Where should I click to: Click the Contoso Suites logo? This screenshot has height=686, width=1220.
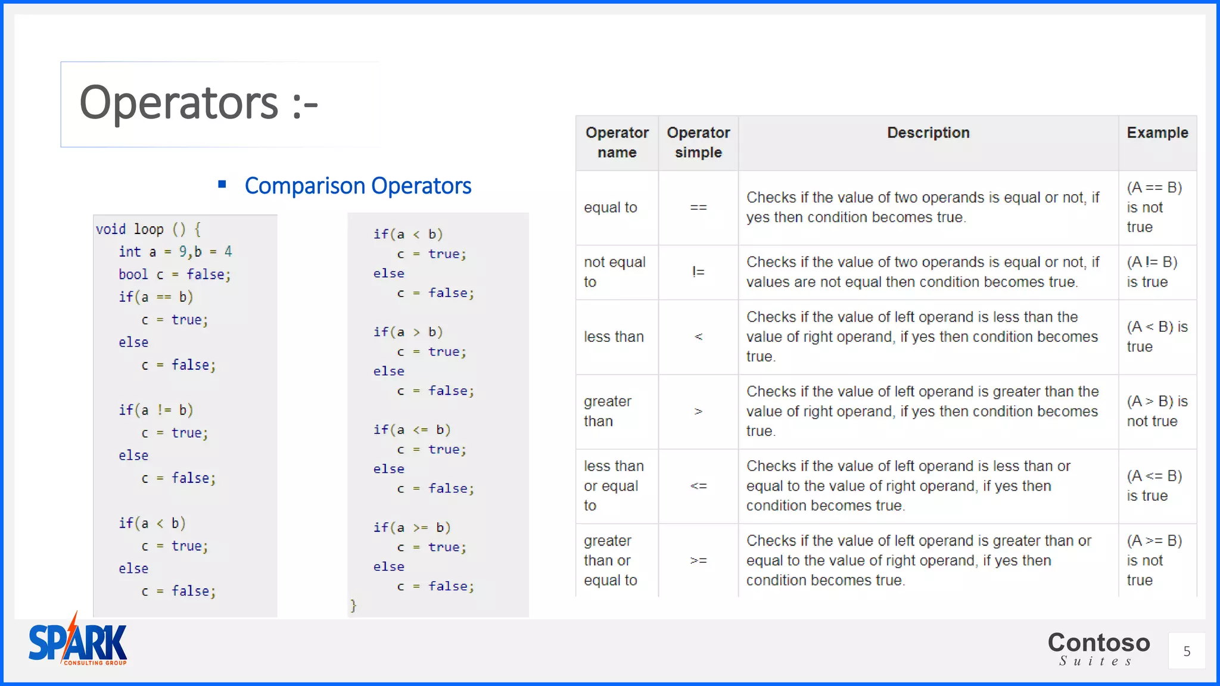click(x=1098, y=648)
